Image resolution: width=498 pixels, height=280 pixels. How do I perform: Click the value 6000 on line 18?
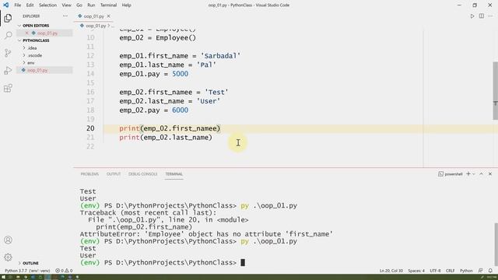[180, 110]
